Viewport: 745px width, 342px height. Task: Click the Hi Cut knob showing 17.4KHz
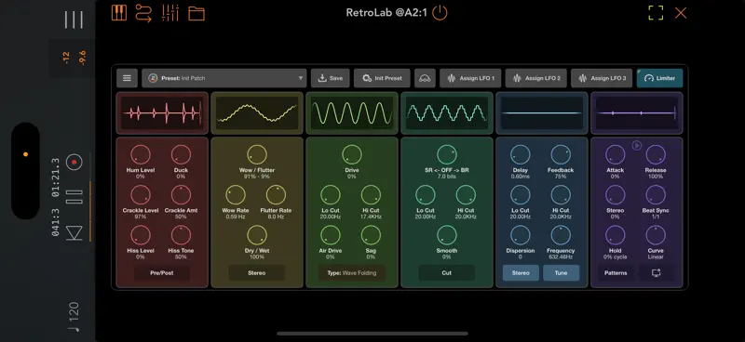point(371,195)
